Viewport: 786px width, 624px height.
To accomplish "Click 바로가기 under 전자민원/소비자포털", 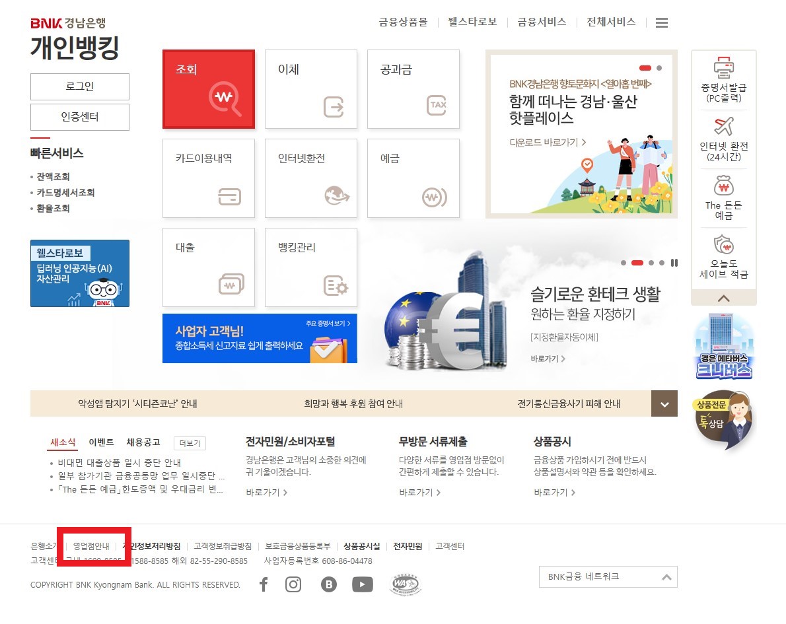I will point(267,493).
